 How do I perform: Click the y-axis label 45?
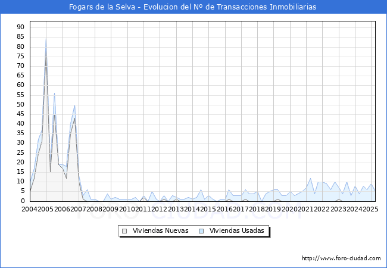point(20,114)
